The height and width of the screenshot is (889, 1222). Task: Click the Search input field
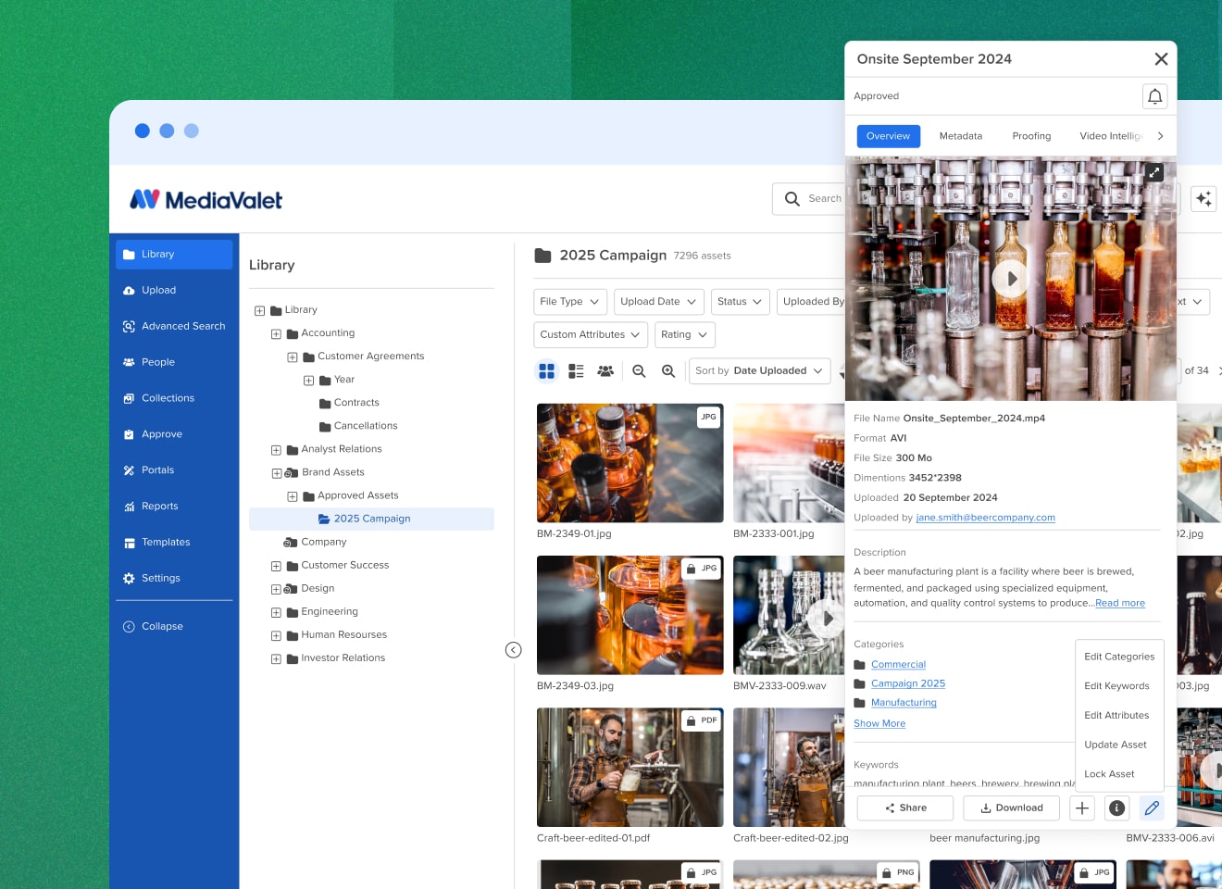click(809, 199)
